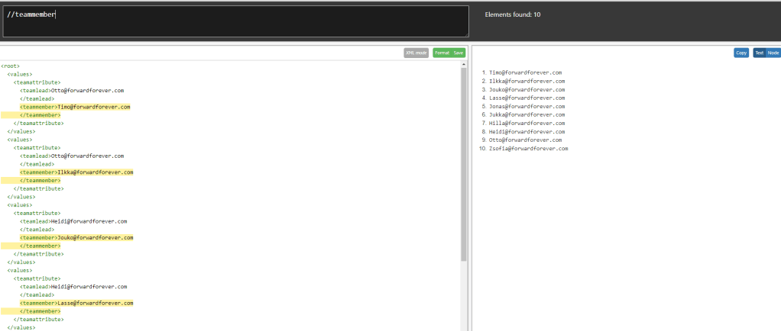
Task: Copy the results with the Copy button
Action: pos(740,53)
